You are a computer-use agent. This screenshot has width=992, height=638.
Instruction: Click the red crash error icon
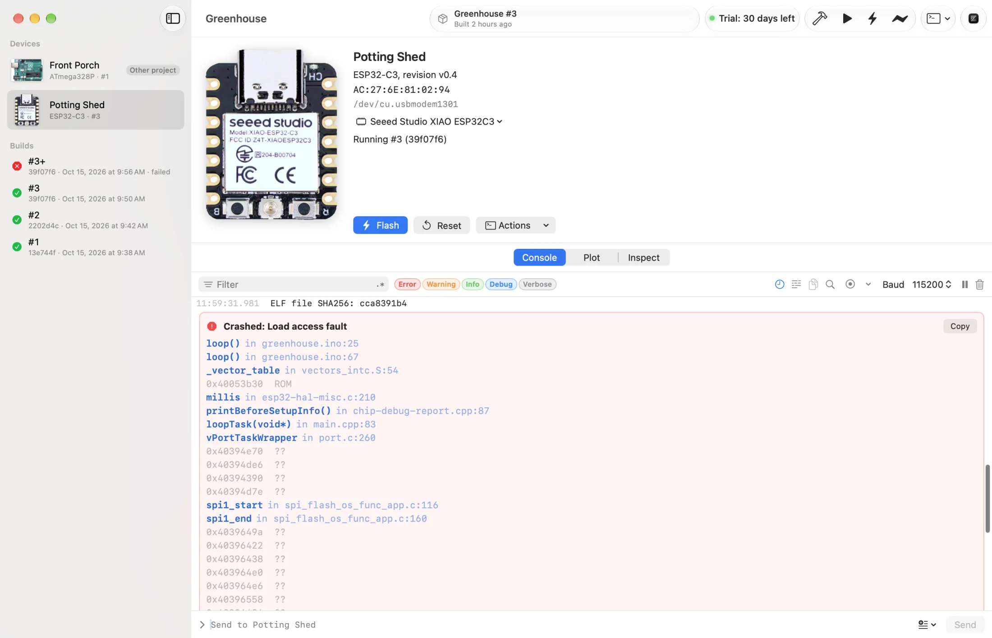211,326
